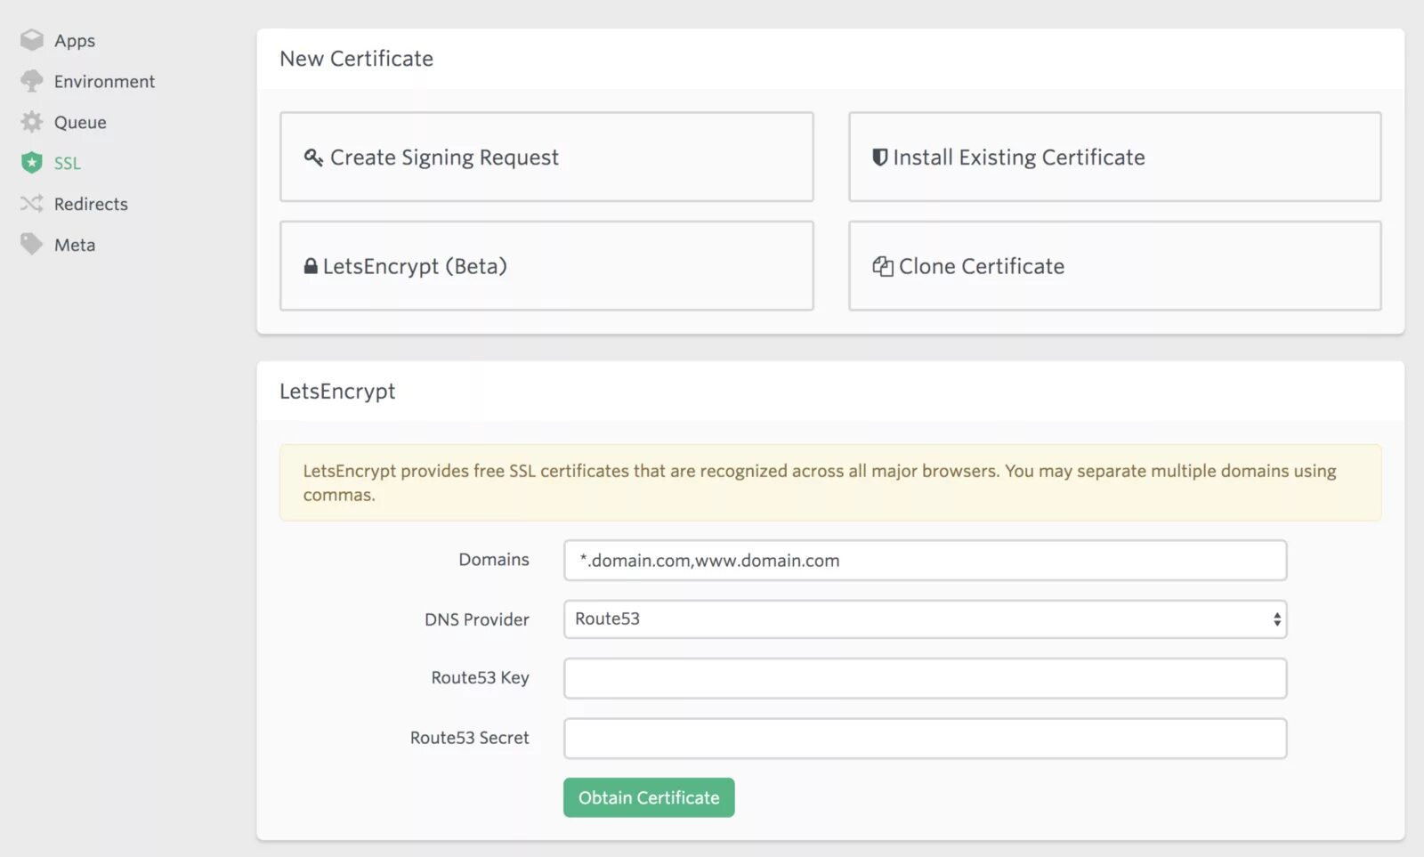Open the Environment menu item

[104, 82]
